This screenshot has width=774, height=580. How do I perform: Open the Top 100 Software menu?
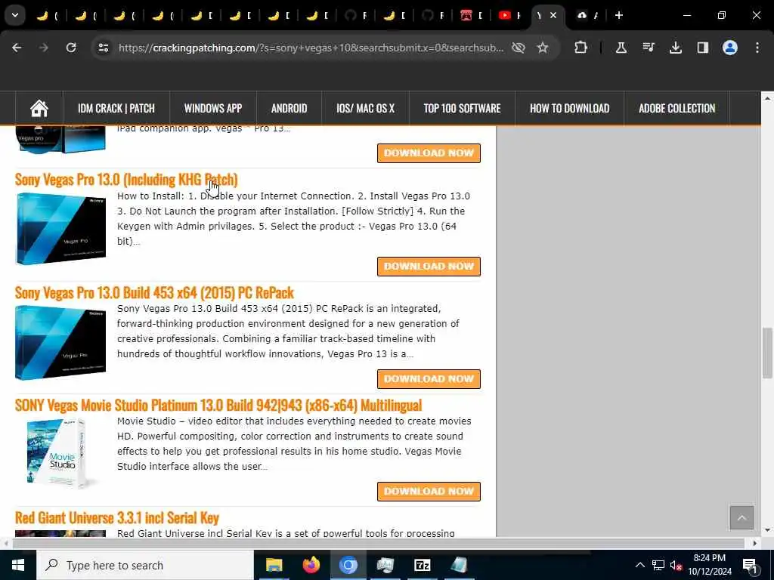pos(462,108)
